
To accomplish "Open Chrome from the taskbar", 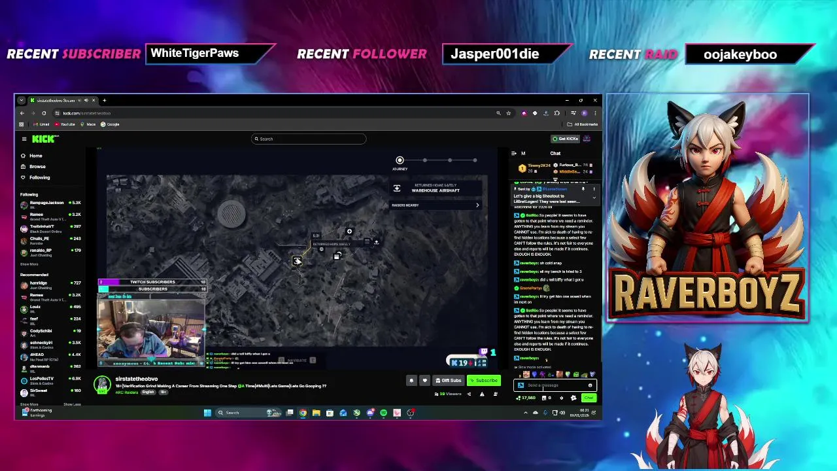I will click(x=303, y=413).
